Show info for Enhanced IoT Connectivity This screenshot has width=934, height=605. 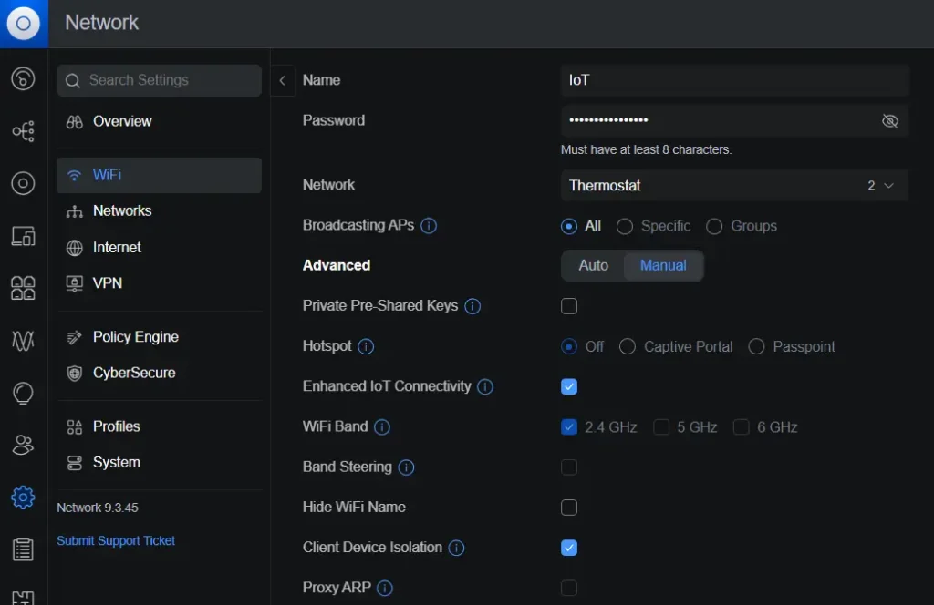pyautogui.click(x=485, y=386)
